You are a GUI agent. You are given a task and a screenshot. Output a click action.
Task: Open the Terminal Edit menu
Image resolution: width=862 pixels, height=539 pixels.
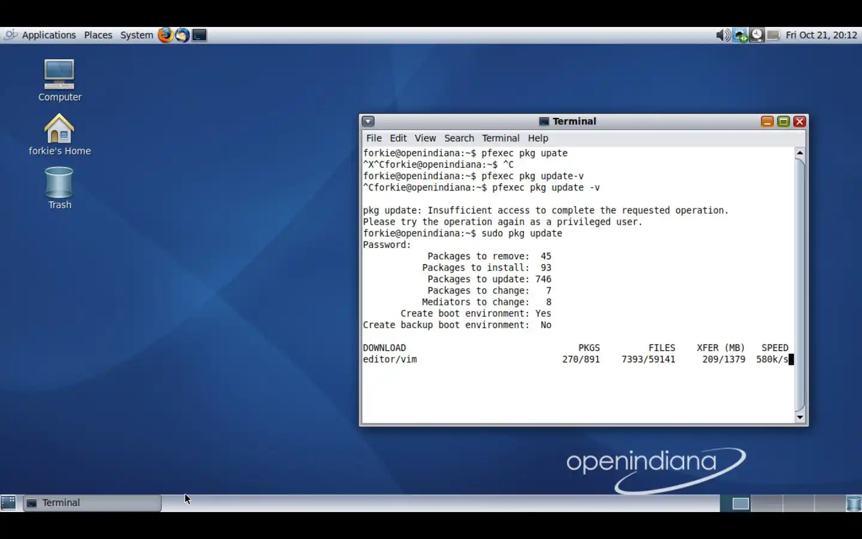(x=398, y=138)
